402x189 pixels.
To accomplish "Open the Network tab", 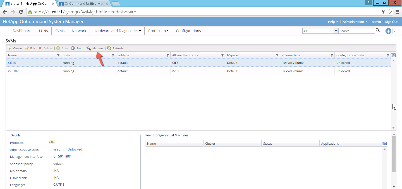I will coord(79,31).
